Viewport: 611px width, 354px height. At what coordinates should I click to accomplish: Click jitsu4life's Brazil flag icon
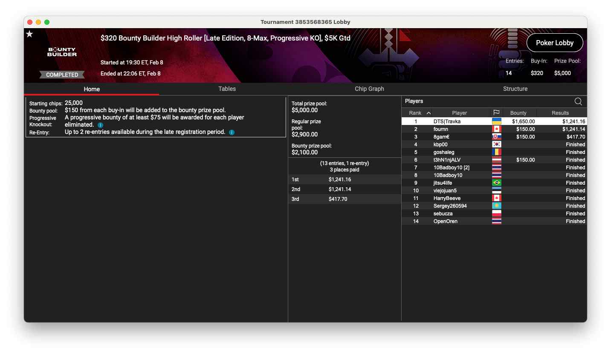point(496,183)
